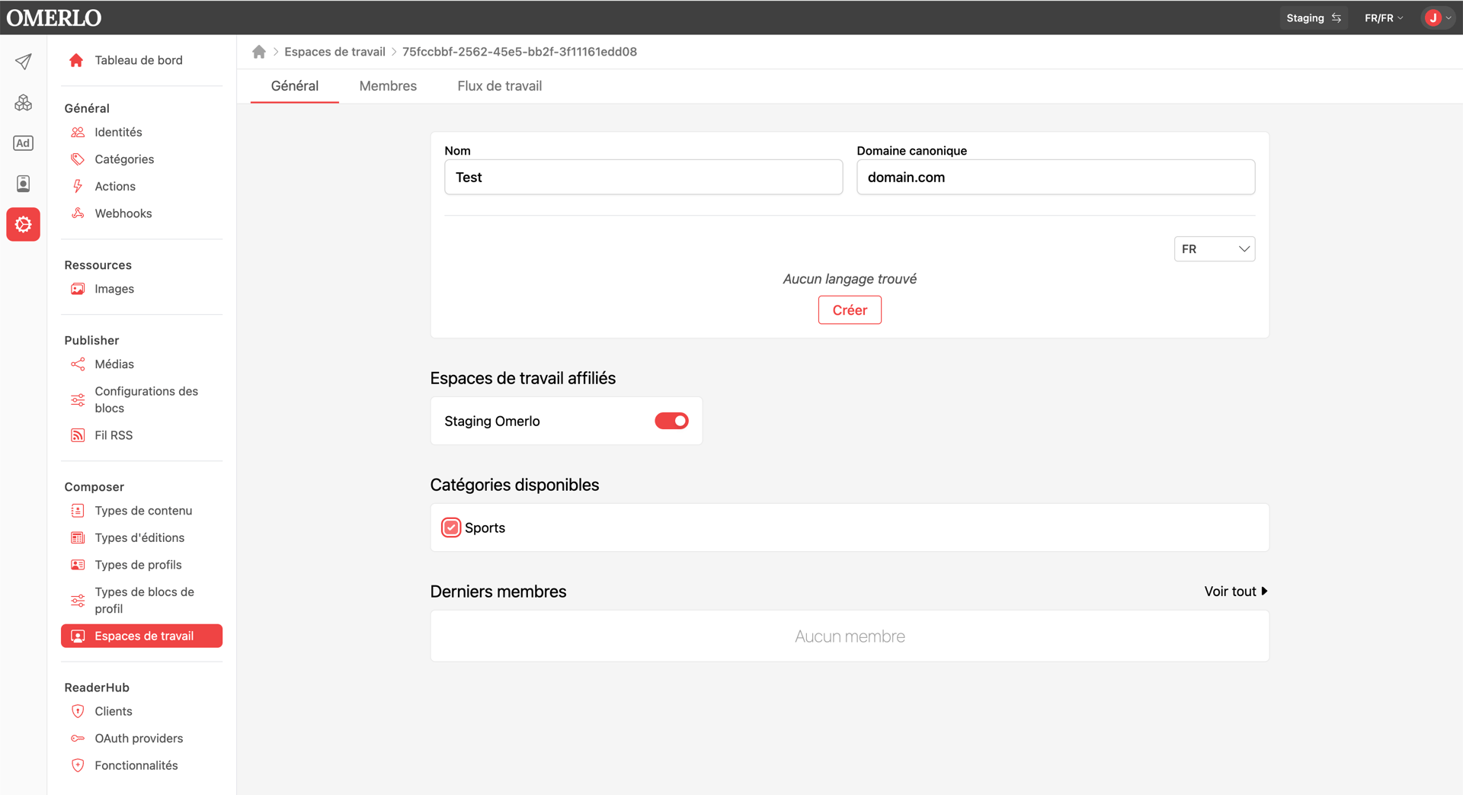1463x795 pixels.
Task: Open Types de contenu in the sidebar
Action: pyautogui.click(x=143, y=511)
